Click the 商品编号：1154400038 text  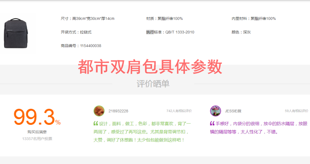click(81, 46)
